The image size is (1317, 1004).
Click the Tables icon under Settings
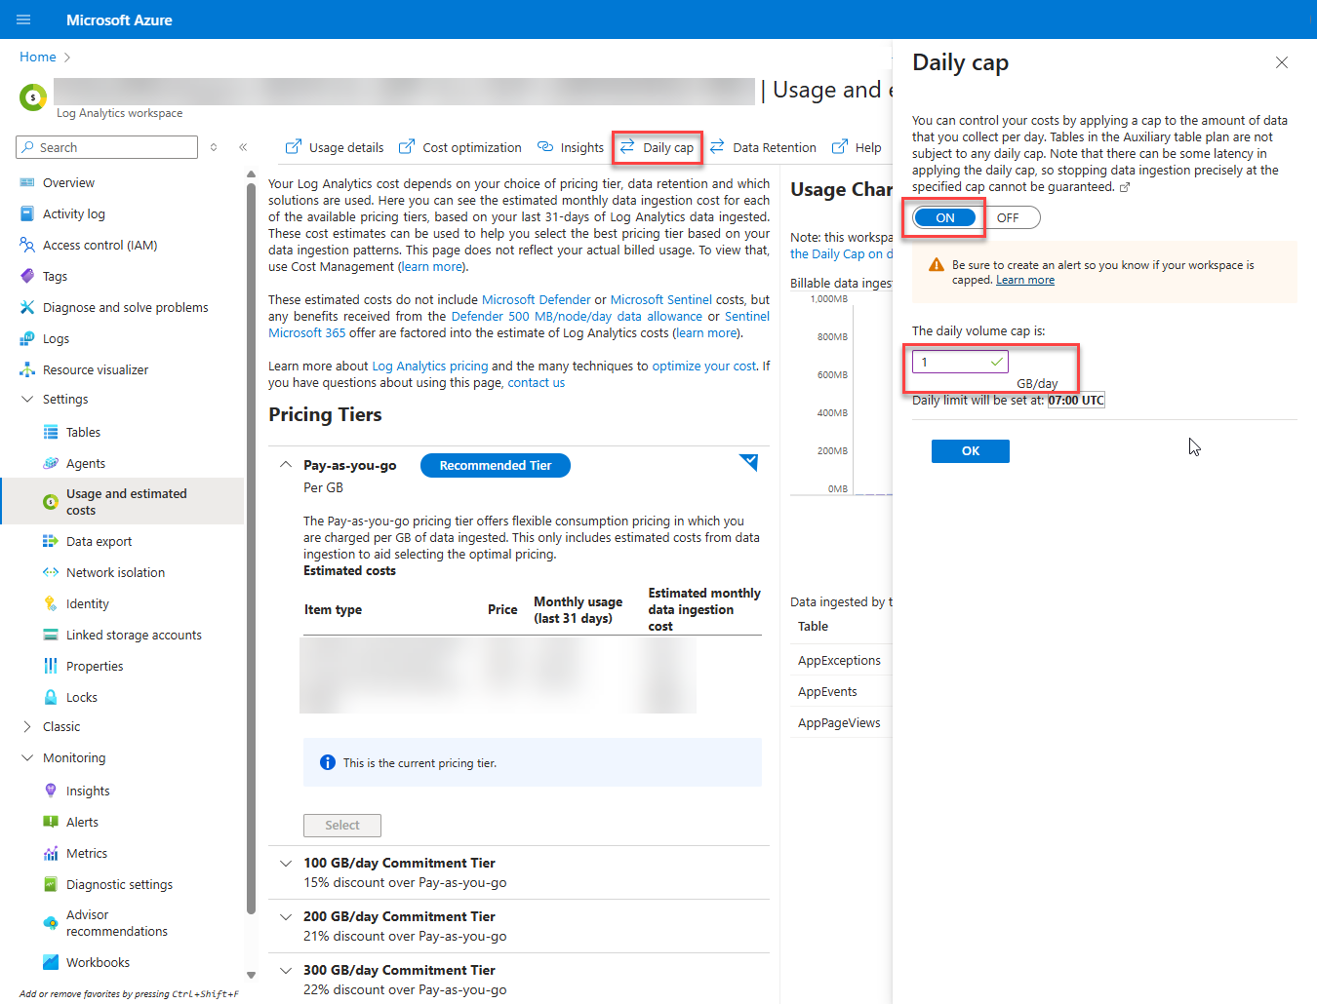coord(51,432)
